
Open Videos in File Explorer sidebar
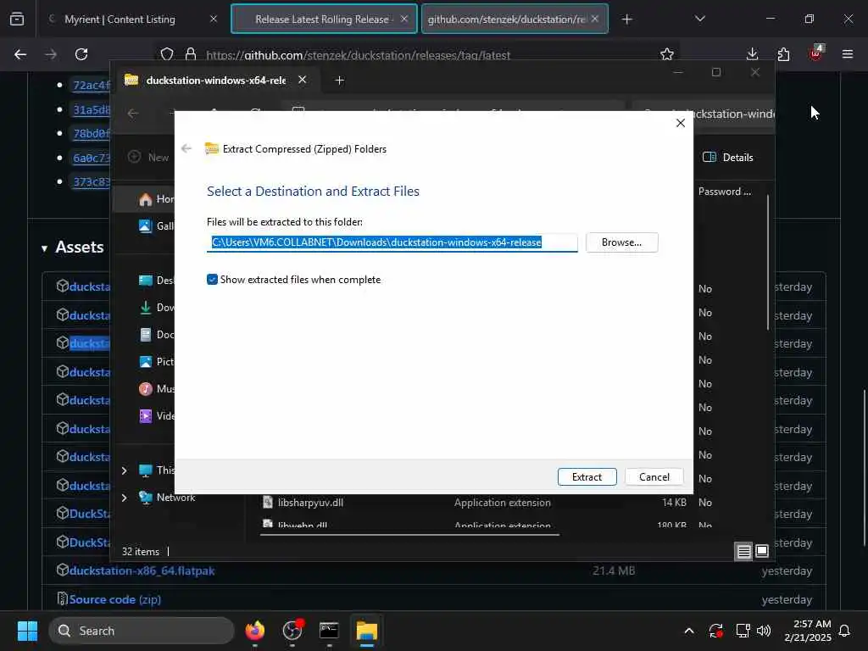[x=156, y=415]
